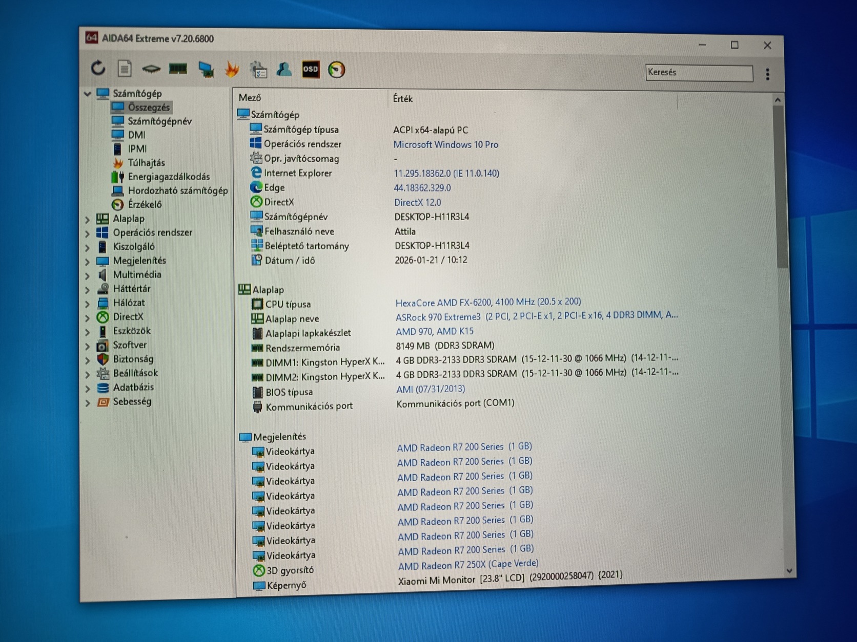857x642 pixels.
Task: Open the OSD panel toolbar icon
Action: tap(311, 70)
